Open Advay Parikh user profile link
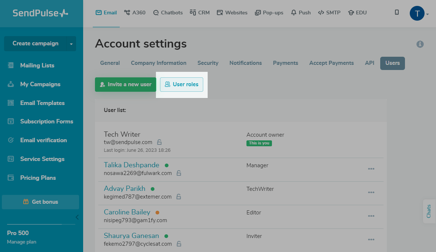The height and width of the screenshot is (252, 436). 125,189
